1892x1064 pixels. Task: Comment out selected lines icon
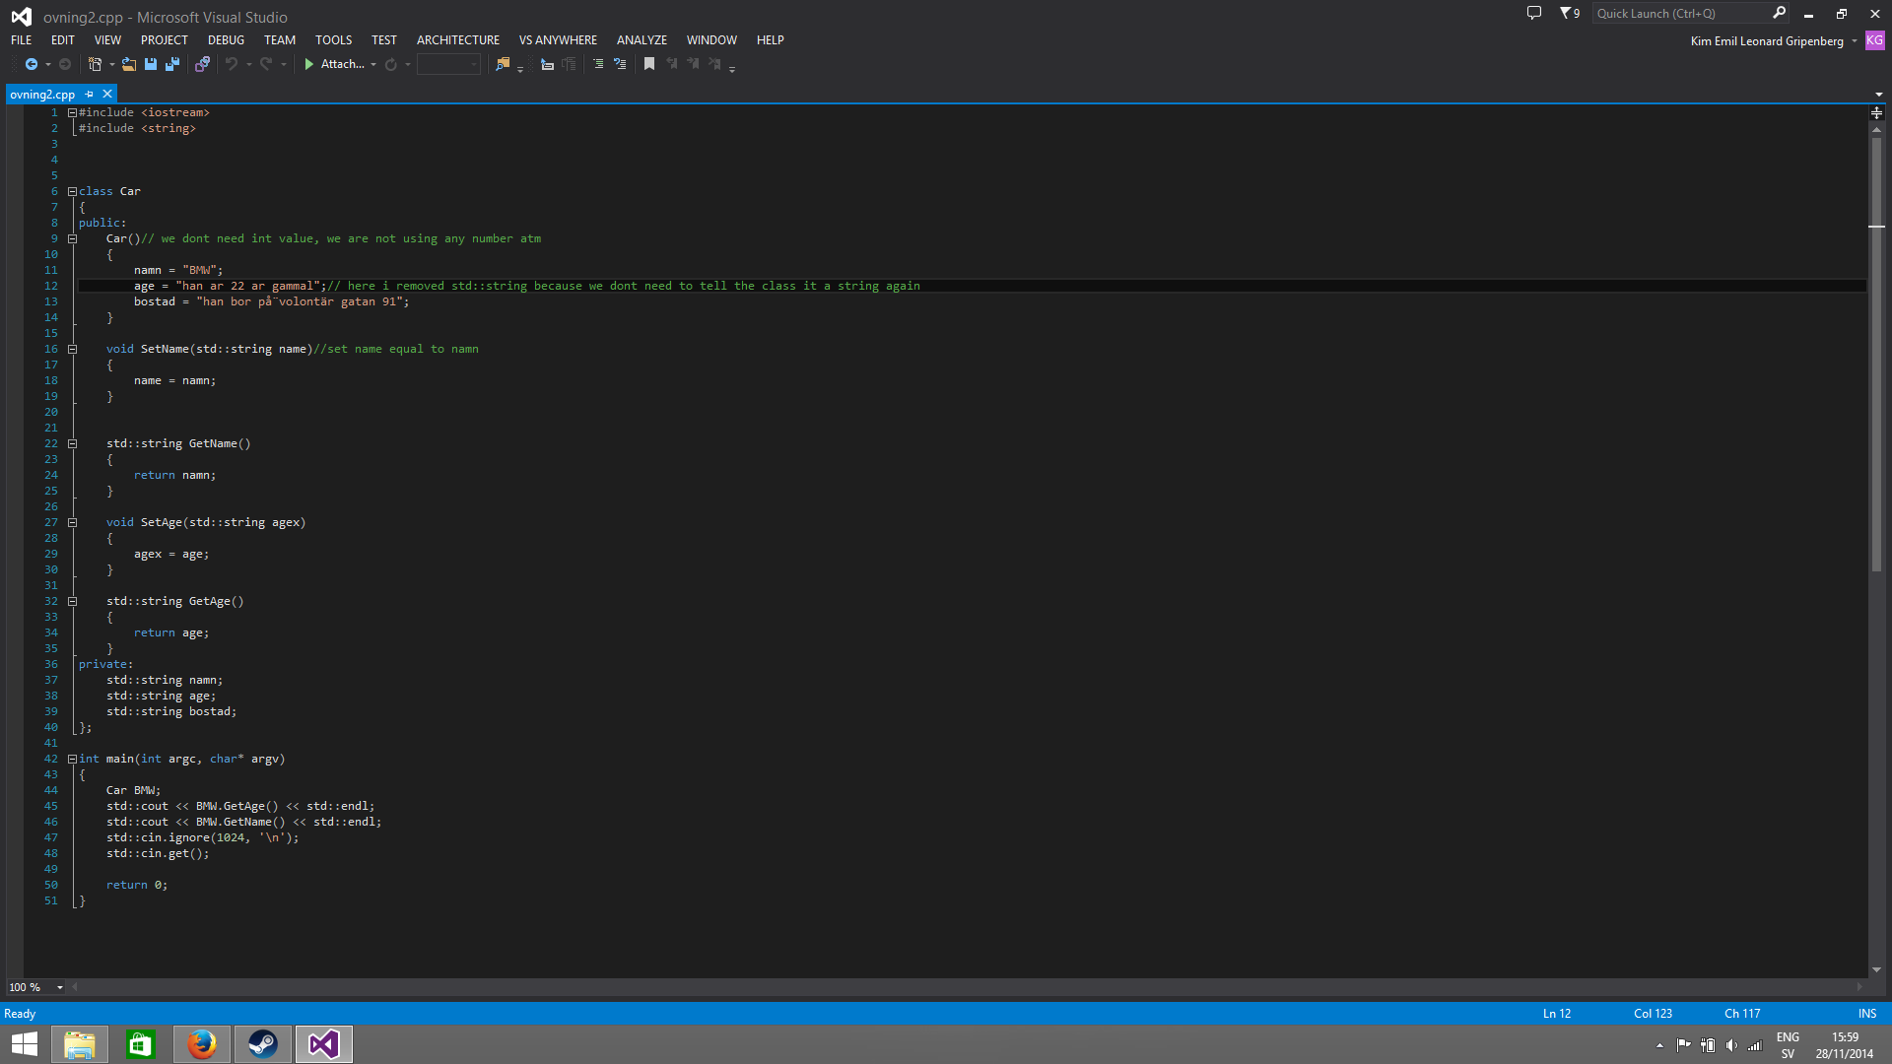tap(597, 64)
